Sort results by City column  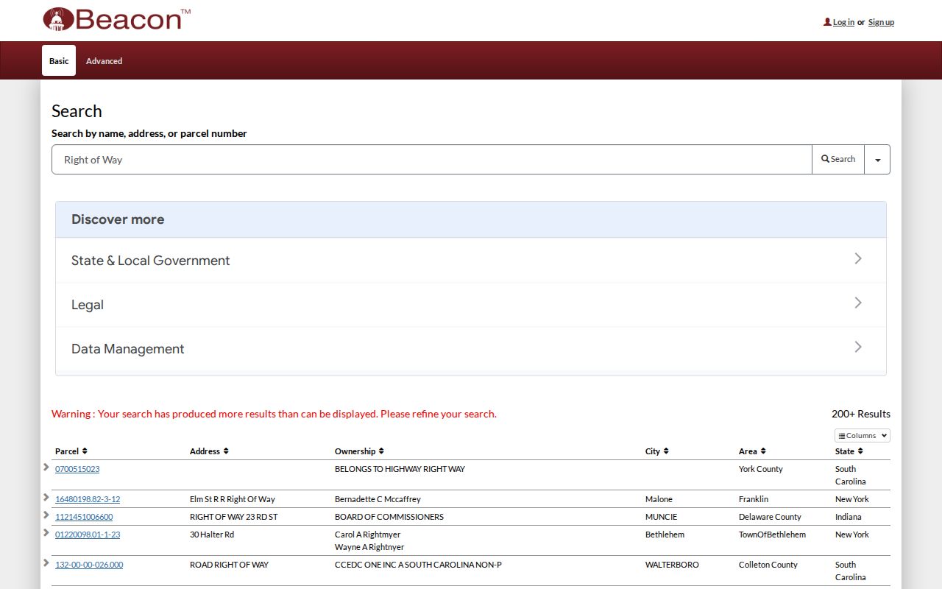click(657, 451)
